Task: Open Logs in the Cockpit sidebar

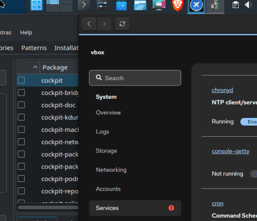Action: click(x=102, y=132)
